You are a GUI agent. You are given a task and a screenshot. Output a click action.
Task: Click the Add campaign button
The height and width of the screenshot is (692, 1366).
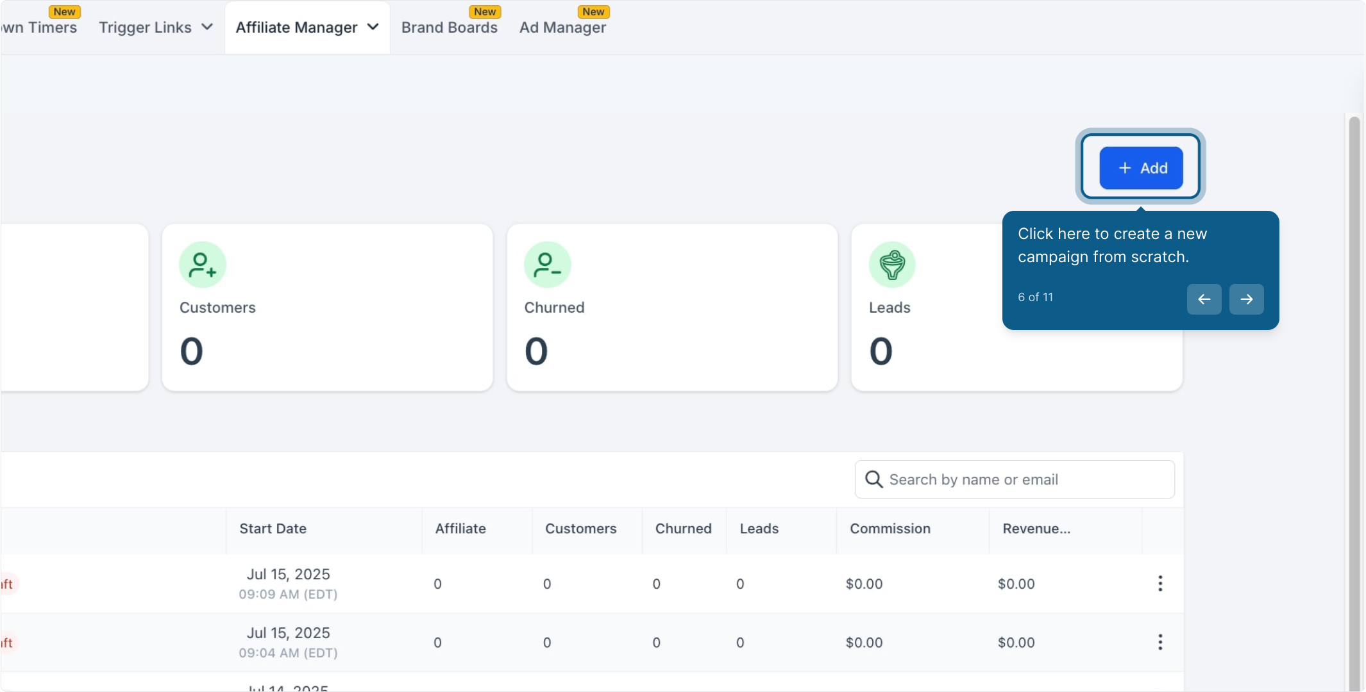pos(1141,168)
